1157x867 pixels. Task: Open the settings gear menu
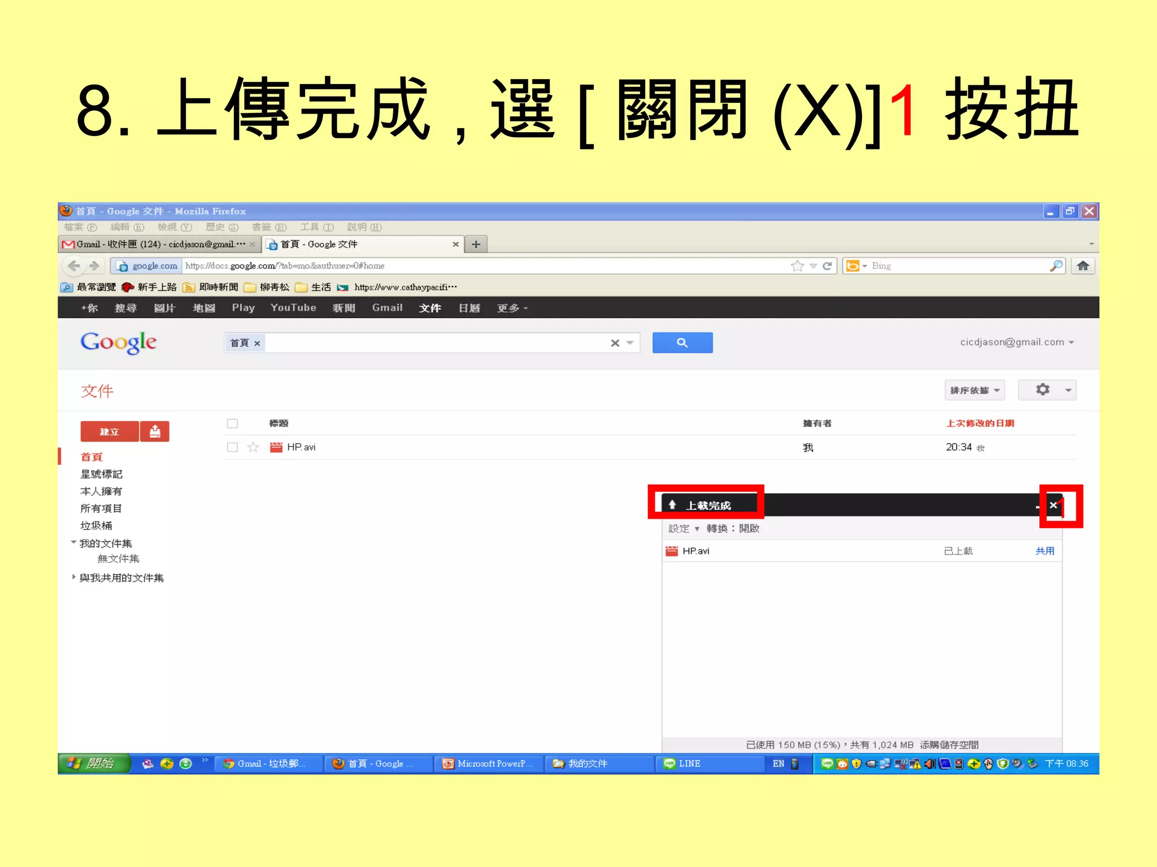[1047, 390]
